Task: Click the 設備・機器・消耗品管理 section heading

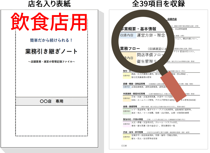Action: tap(134, 84)
